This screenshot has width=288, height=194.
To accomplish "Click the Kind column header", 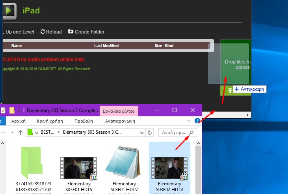I will [x=169, y=46].
